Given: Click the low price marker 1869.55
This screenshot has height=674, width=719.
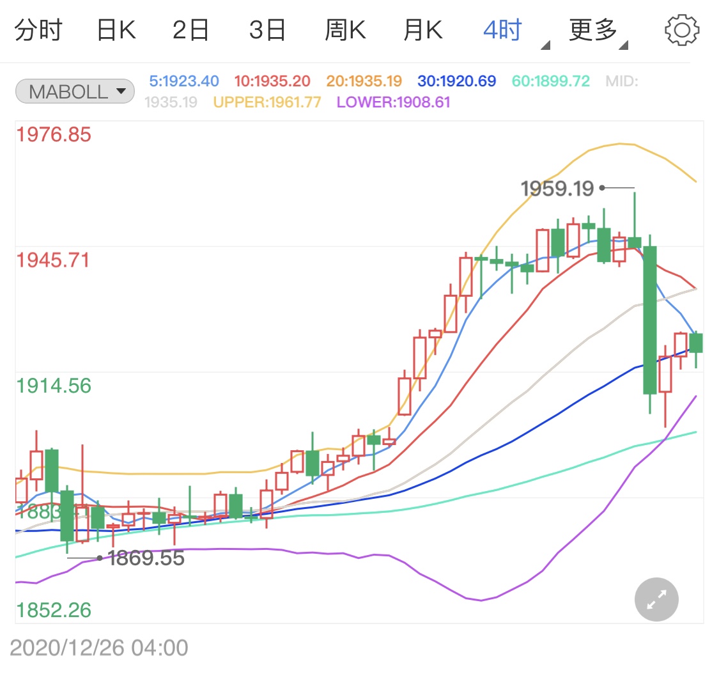Looking at the screenshot, I should pyautogui.click(x=146, y=558).
